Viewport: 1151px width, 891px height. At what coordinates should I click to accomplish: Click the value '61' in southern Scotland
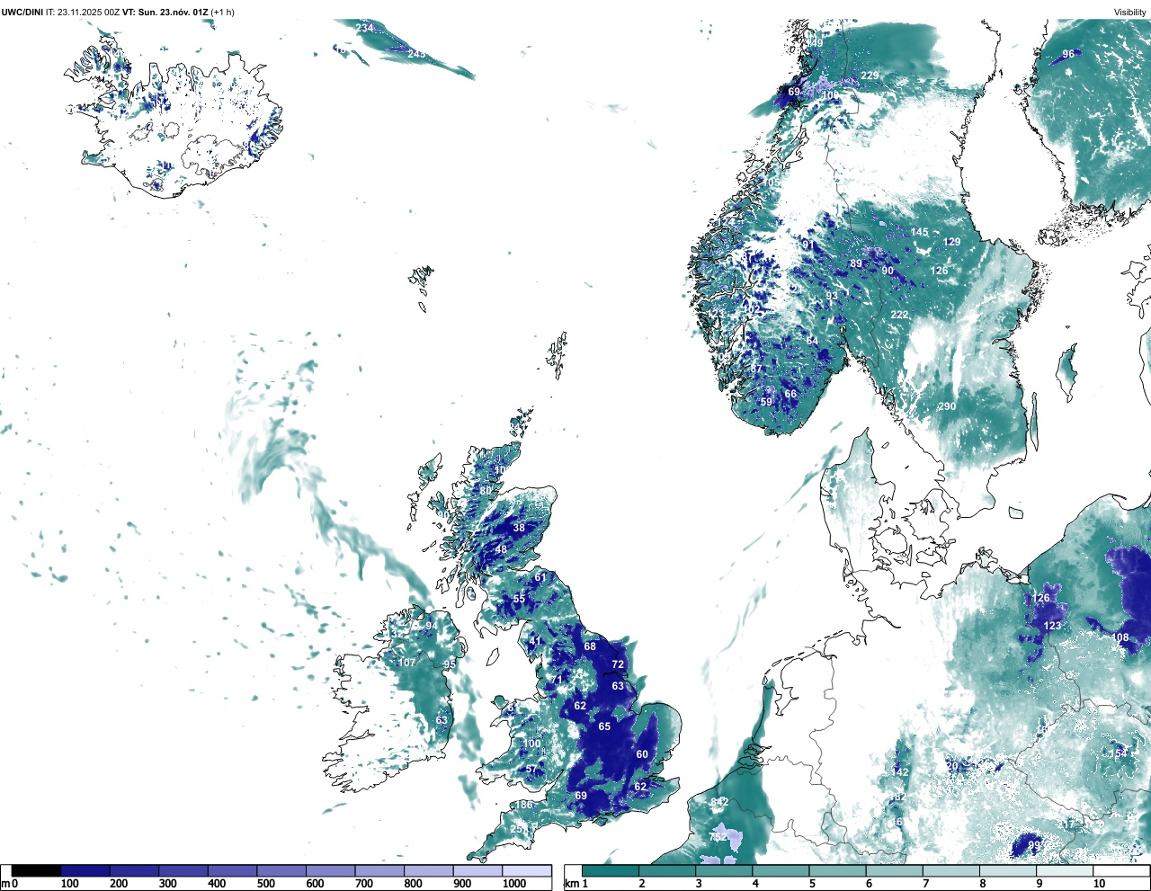540,577
